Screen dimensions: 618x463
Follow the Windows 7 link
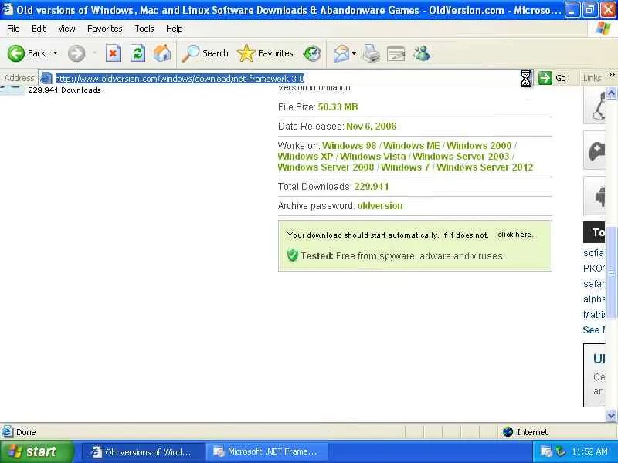tap(405, 167)
